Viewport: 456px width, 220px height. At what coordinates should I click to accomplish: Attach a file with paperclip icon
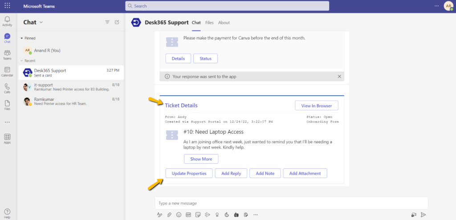coord(169,215)
